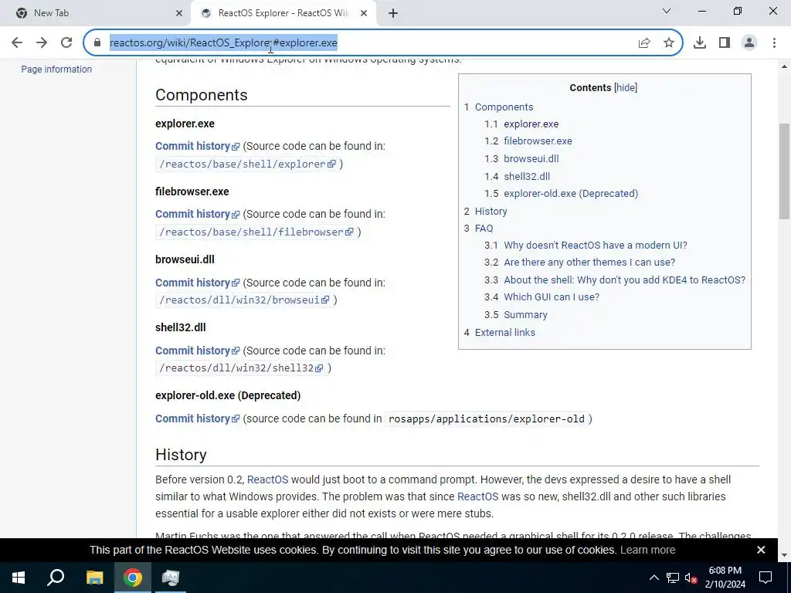Jump to 1.4 shell32.dll in contents

point(517,177)
